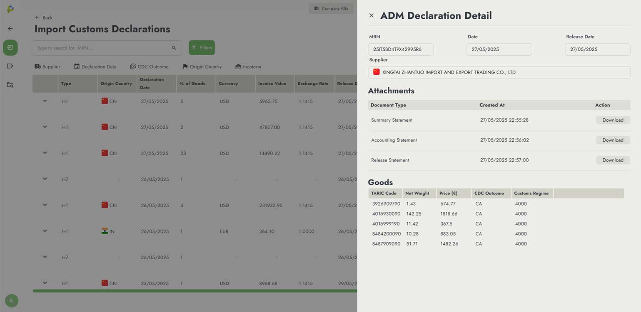Download the Summary Statement

click(x=613, y=120)
